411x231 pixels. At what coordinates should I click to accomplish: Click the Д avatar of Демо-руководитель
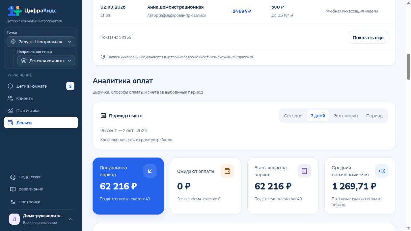tap(14, 219)
